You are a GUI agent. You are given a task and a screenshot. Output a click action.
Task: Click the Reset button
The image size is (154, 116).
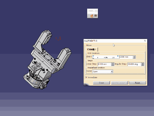[137, 83]
